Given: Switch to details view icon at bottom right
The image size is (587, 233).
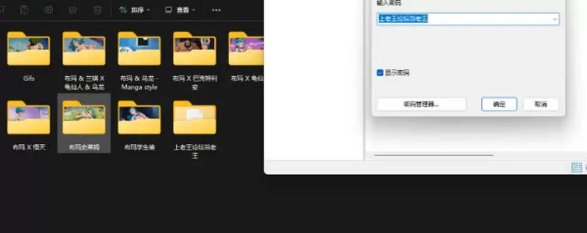Looking at the screenshot, I should [x=577, y=167].
